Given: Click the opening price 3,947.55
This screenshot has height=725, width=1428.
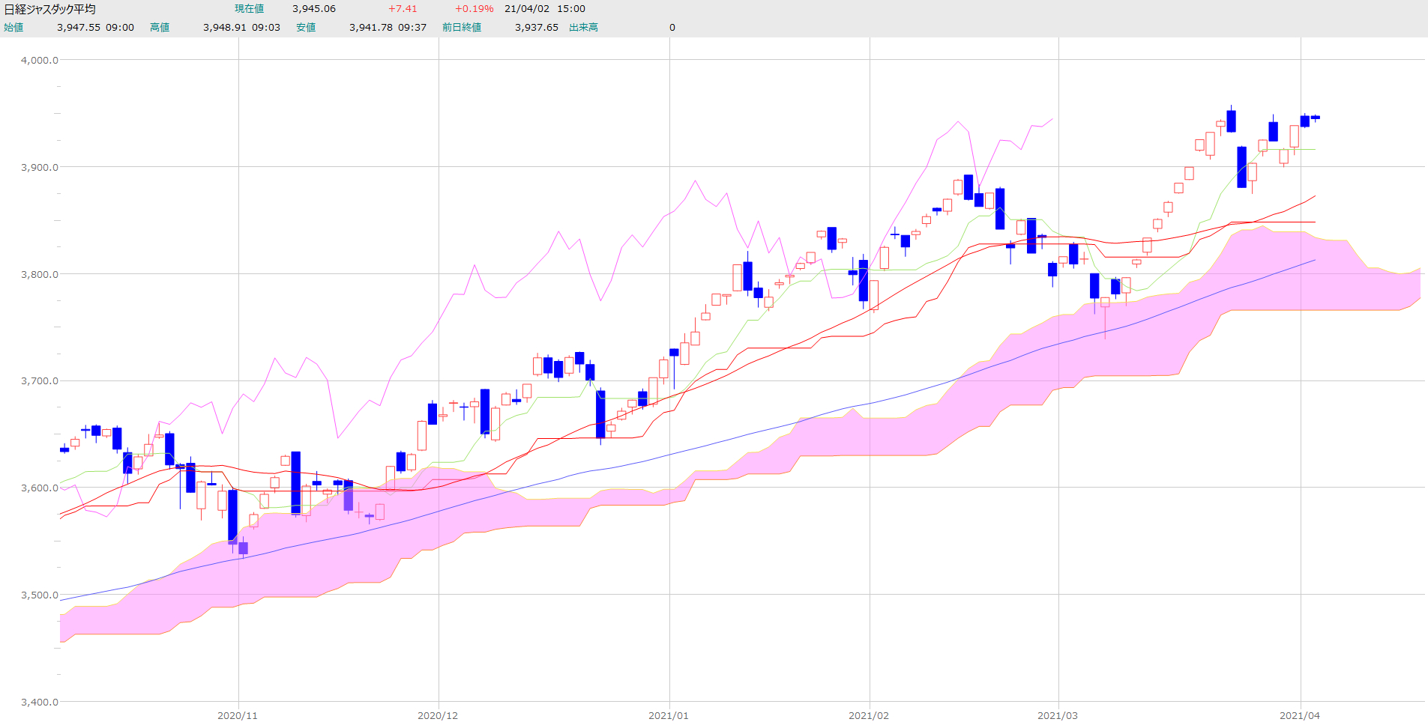Looking at the screenshot, I should 79,28.
